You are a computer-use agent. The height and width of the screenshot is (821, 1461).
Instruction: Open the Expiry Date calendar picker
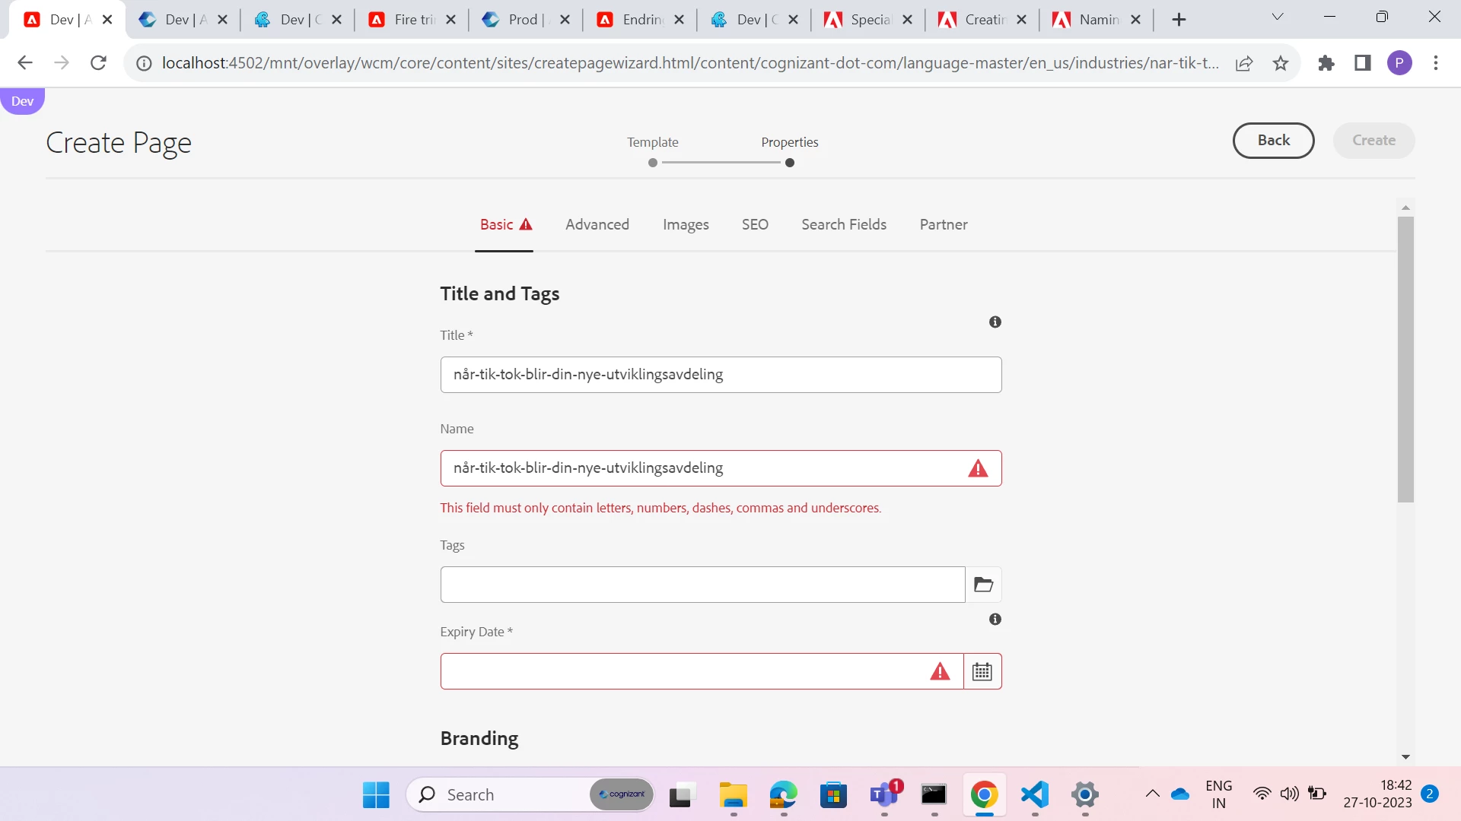tap(982, 672)
